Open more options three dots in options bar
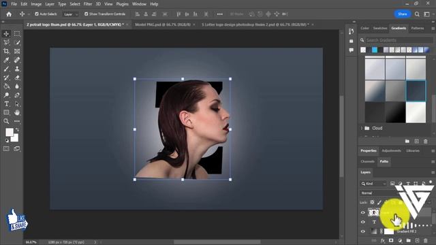The height and width of the screenshot is (245, 436). point(219,14)
